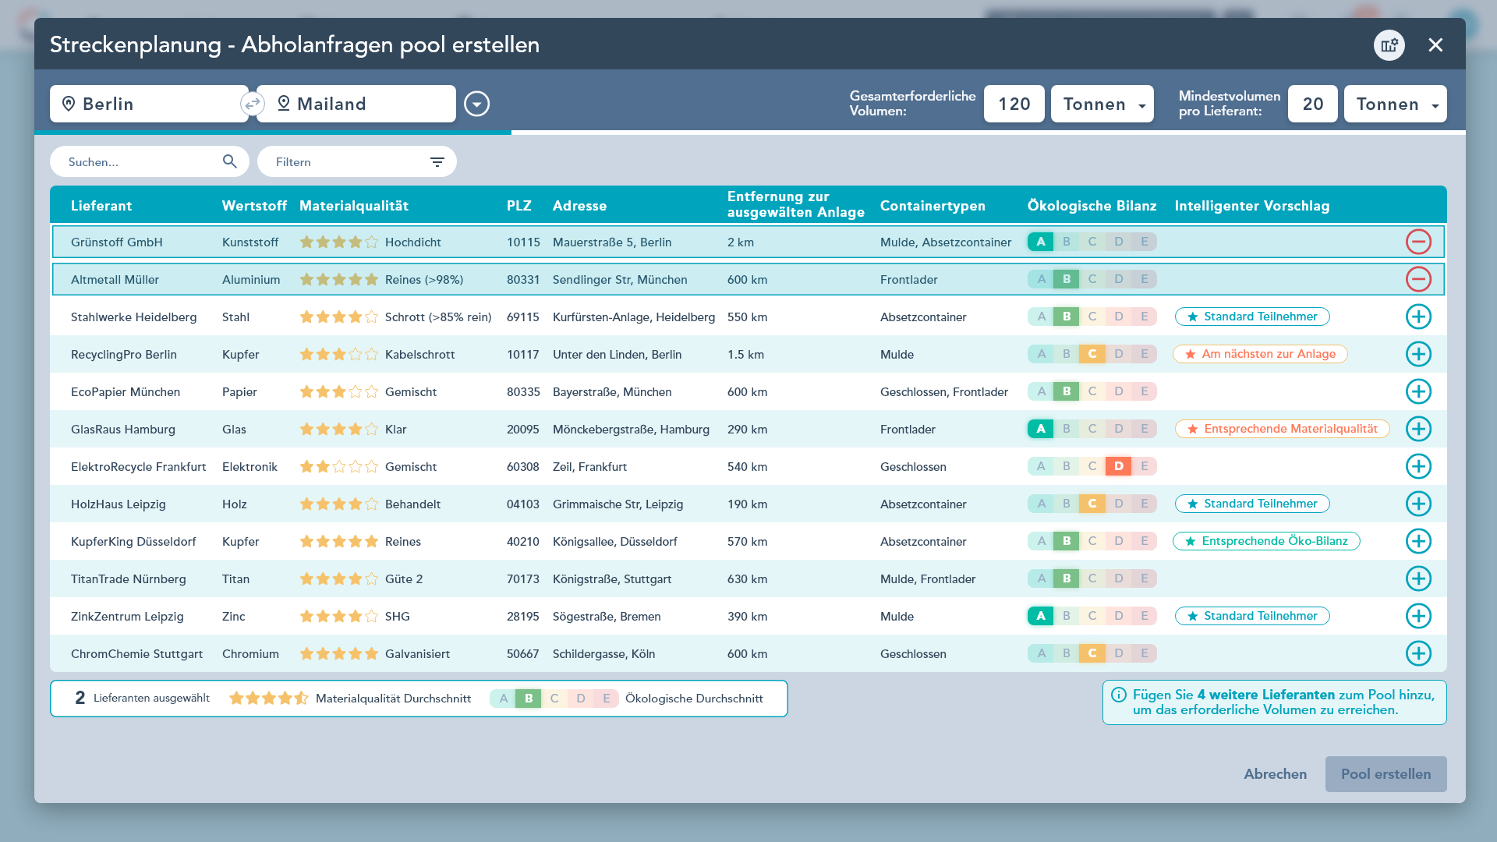
Task: Open Mindestvolumen unit dropdown
Action: click(x=1395, y=104)
